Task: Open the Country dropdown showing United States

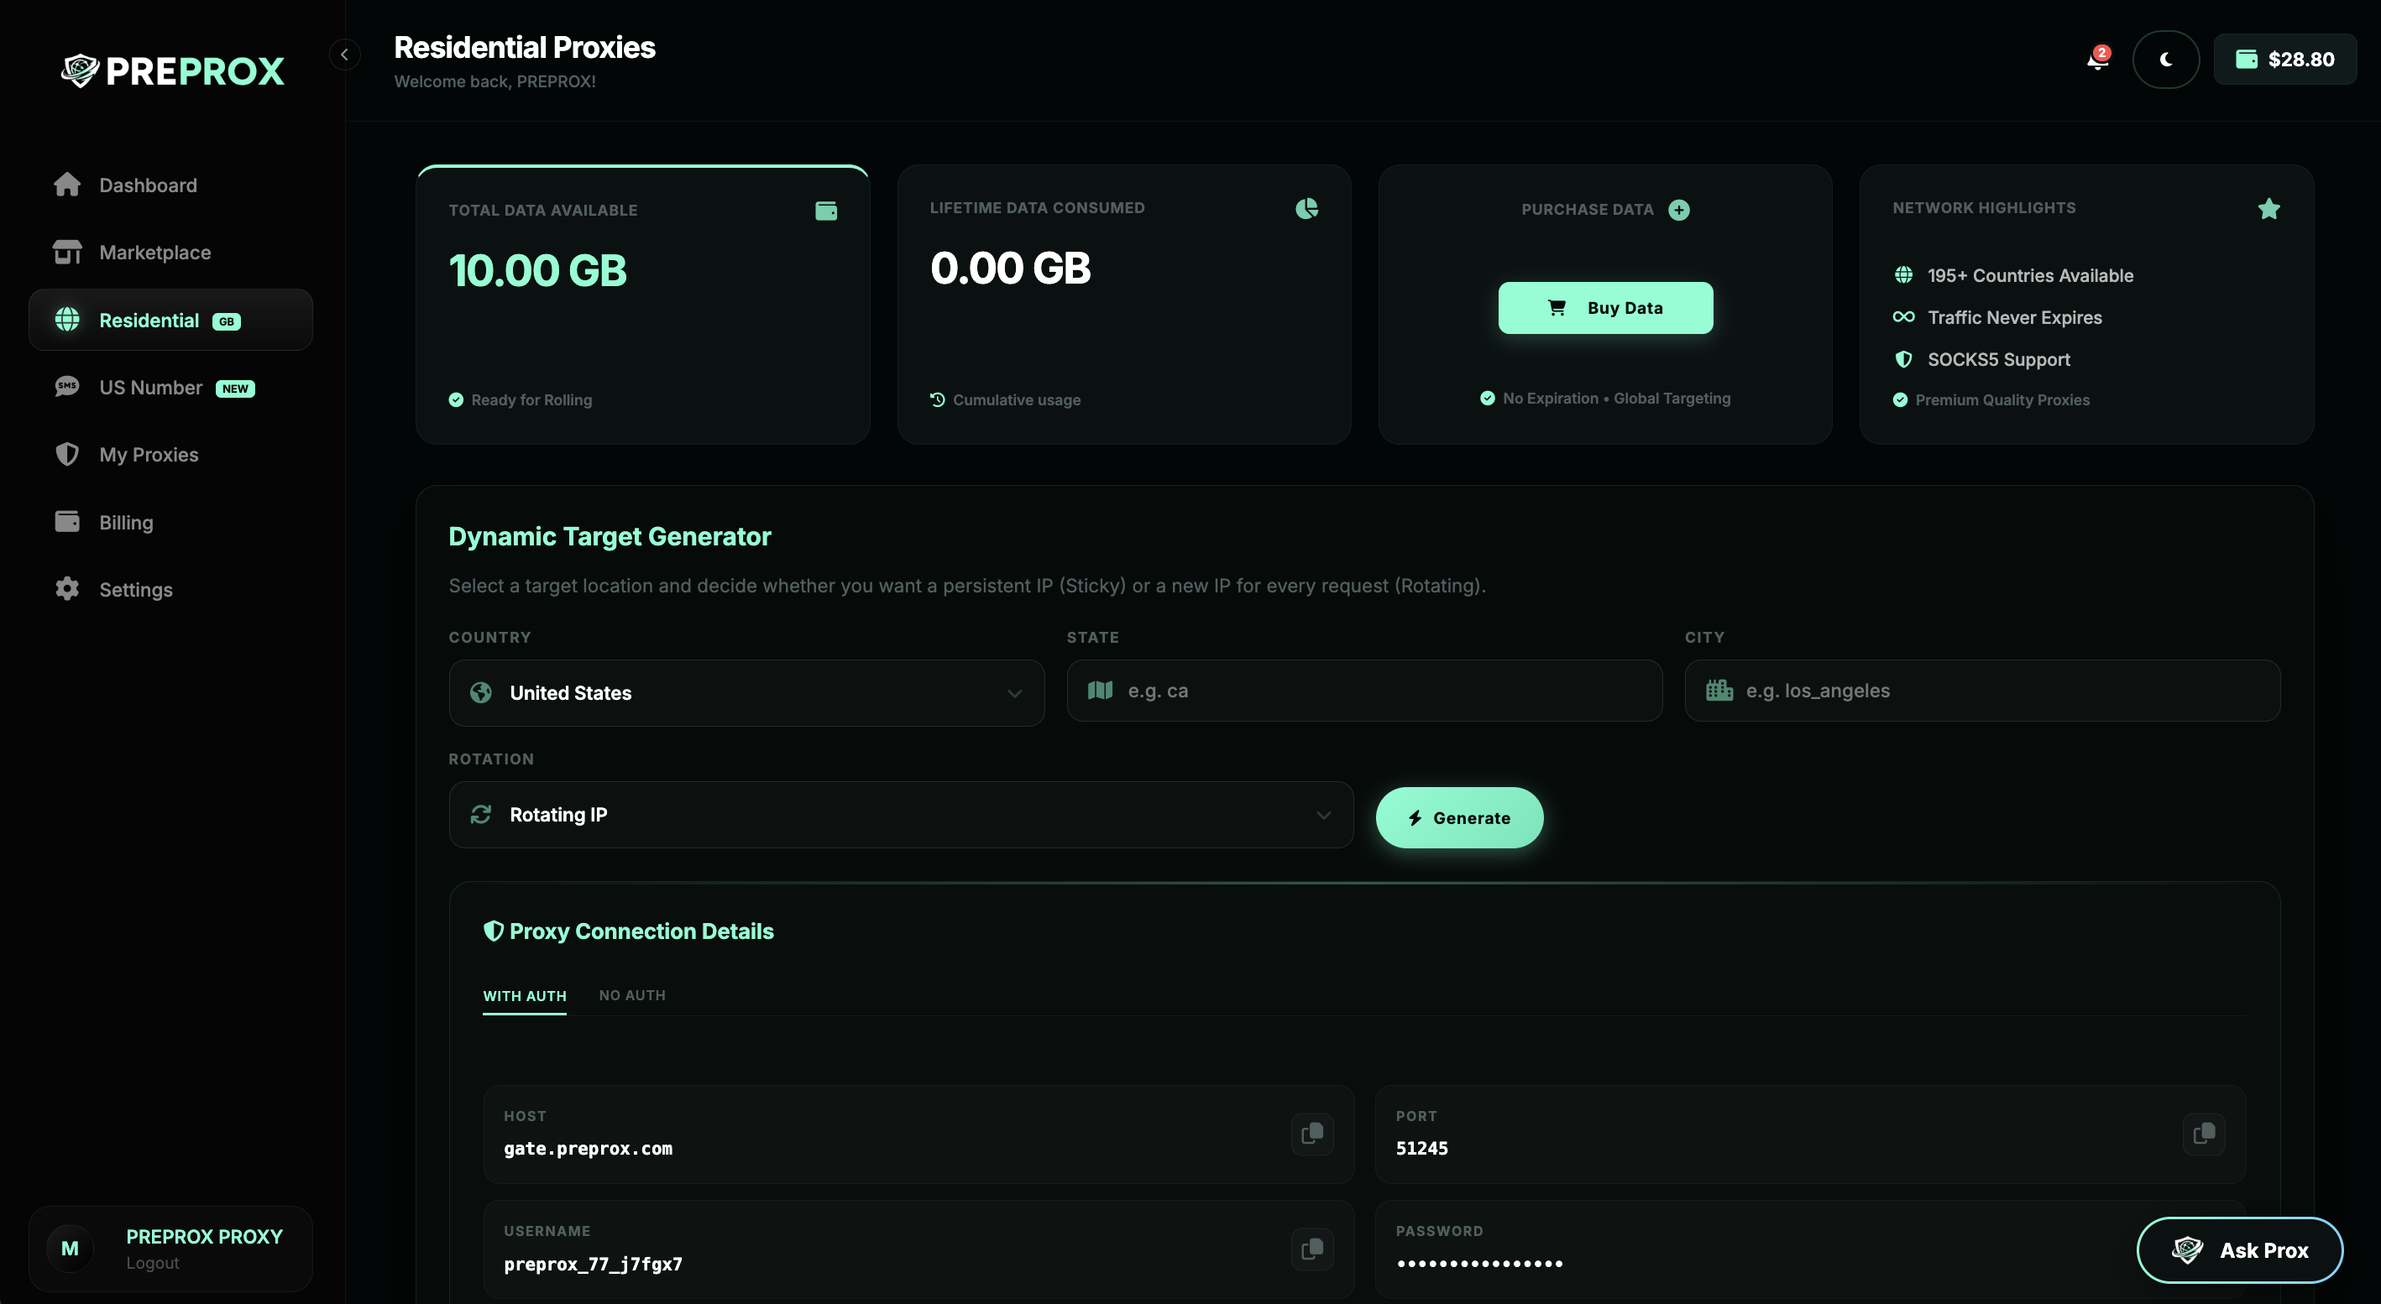Action: [746, 692]
